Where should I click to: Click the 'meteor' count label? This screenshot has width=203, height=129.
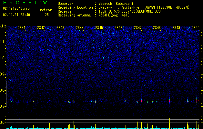(x=46, y=10)
